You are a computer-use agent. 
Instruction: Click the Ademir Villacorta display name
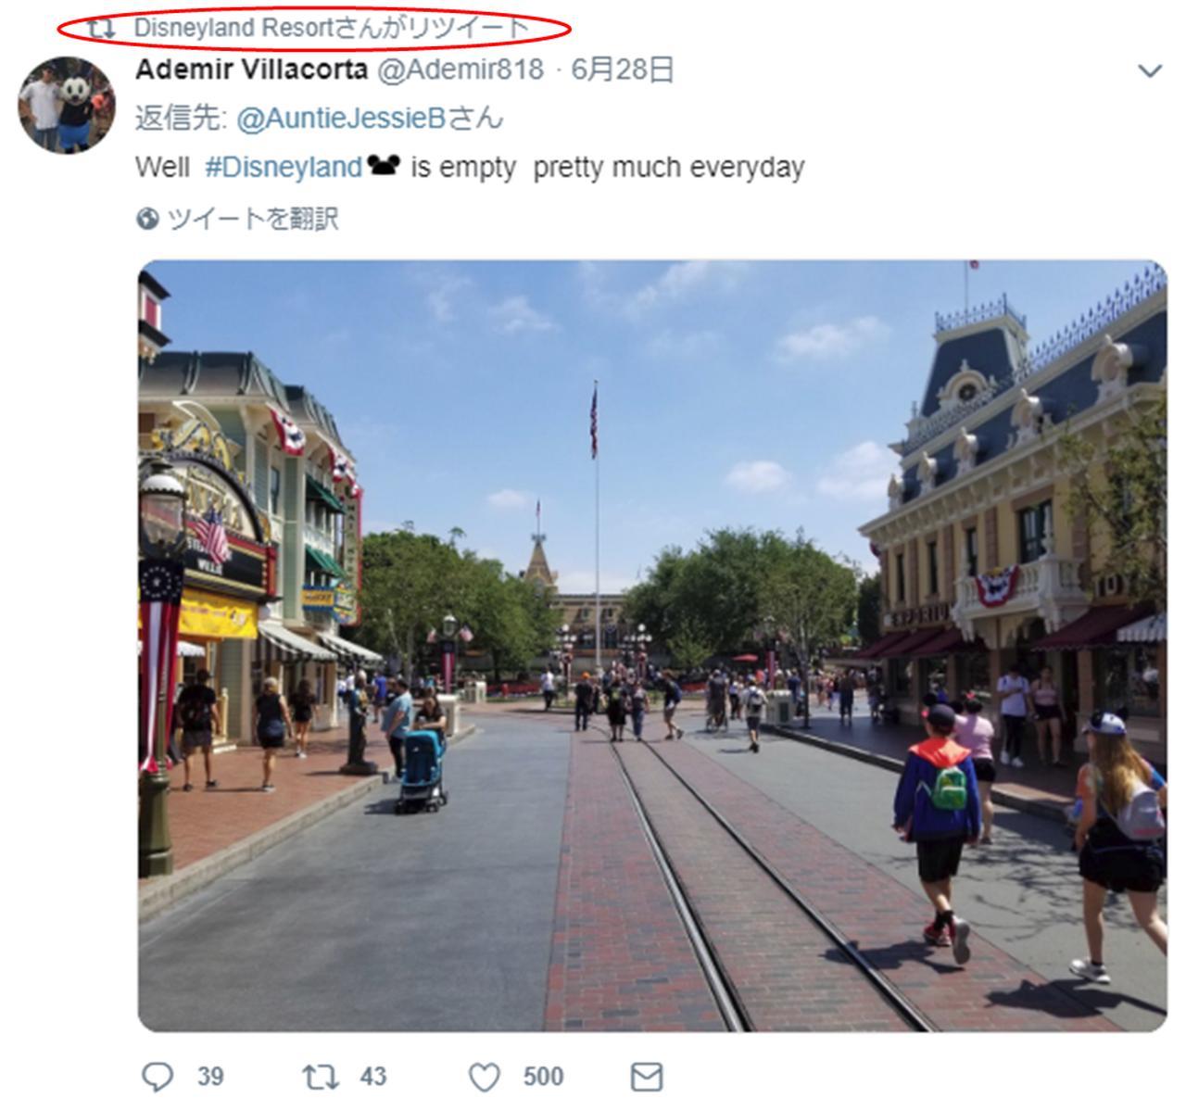[251, 69]
